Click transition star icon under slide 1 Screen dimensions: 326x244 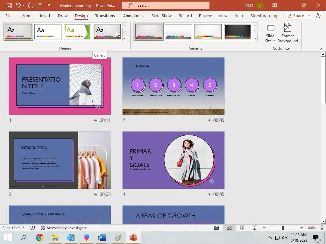(x=96, y=120)
